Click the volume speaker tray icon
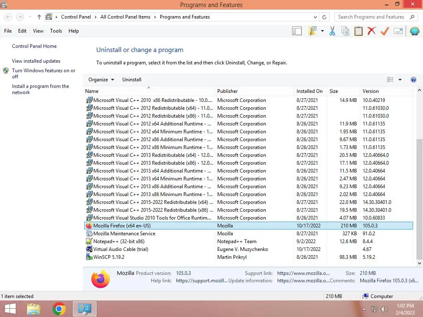 pos(384,309)
